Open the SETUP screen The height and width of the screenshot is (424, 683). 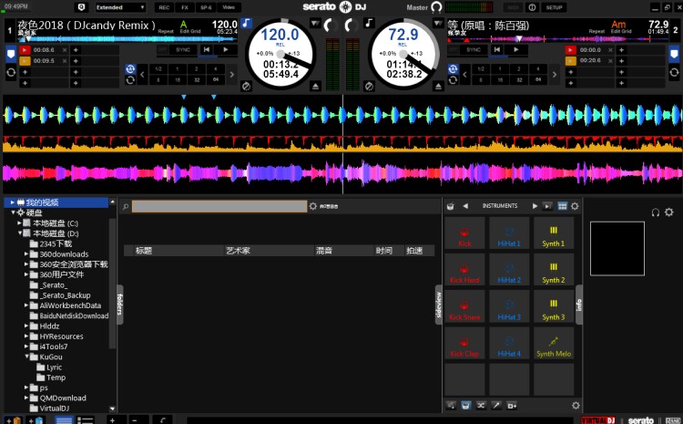(x=554, y=7)
